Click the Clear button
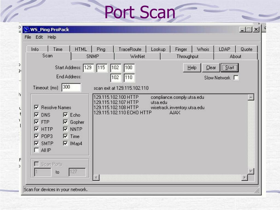Image resolution: width=280 pixels, height=210 pixels. 211,68
